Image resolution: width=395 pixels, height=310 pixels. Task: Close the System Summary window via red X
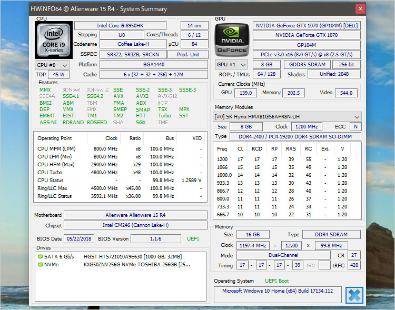[x=360, y=9]
